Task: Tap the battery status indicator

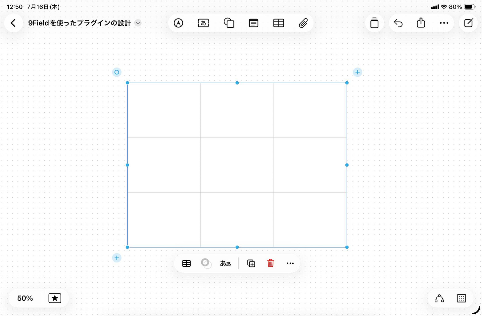Action: (470, 7)
